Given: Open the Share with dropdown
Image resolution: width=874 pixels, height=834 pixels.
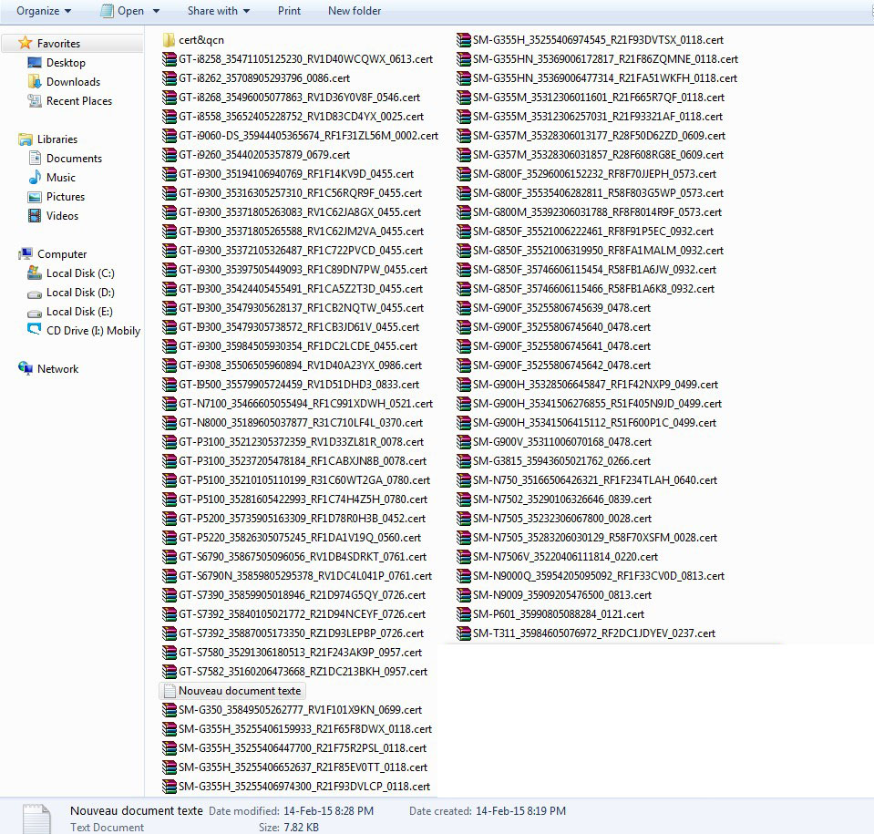Looking at the screenshot, I should (219, 11).
